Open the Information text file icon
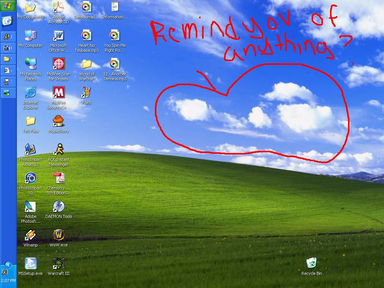Screen dimensions: 384x288 (x=115, y=7)
